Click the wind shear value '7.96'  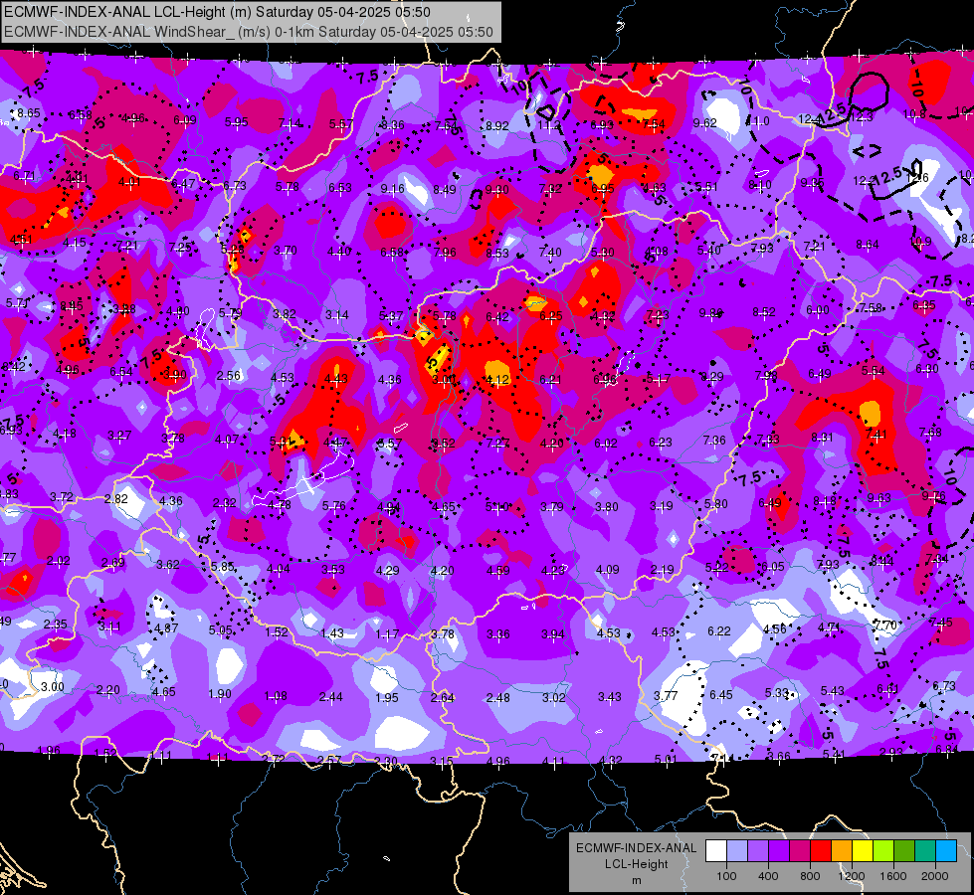445,253
